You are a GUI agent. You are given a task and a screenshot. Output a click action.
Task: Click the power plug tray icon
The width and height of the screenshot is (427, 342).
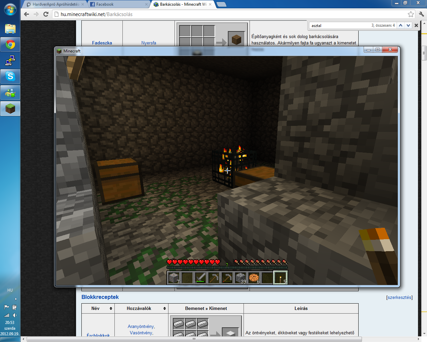click(x=14, y=307)
